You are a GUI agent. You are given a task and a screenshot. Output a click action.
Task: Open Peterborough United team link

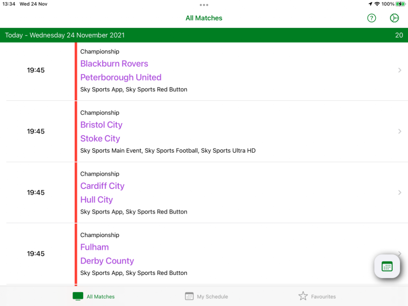121,78
